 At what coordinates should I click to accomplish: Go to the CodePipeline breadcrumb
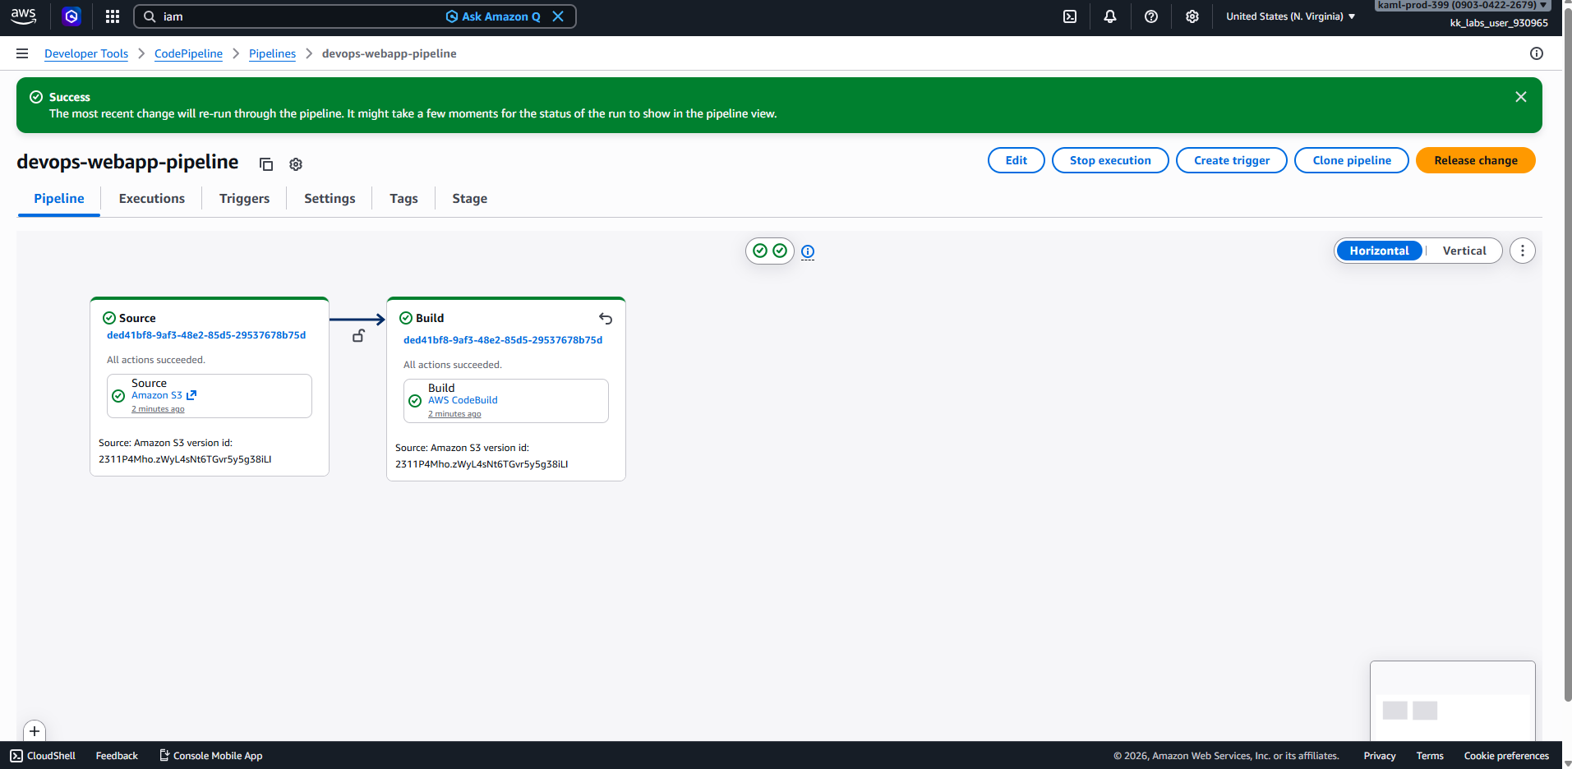point(188,53)
